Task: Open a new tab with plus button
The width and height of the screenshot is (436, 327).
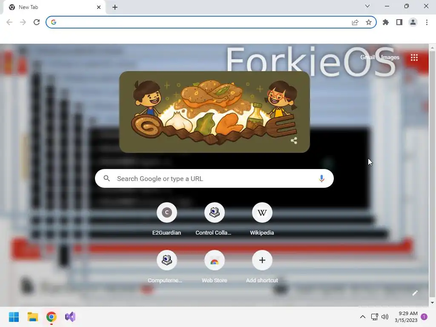Action: coord(115,7)
